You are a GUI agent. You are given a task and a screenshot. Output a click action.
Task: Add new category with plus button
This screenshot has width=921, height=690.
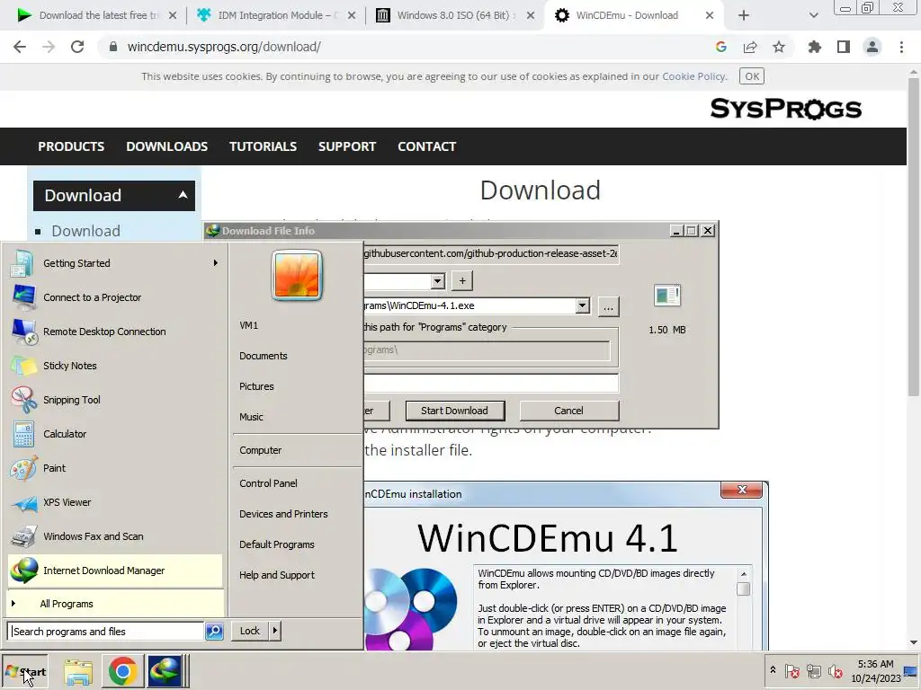(x=462, y=281)
